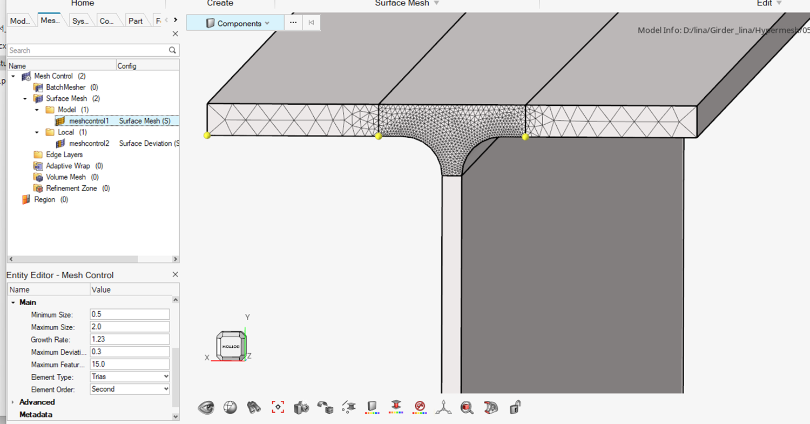The image size is (810, 424).
Task: Click the Region icon in tree
Action: click(x=26, y=200)
